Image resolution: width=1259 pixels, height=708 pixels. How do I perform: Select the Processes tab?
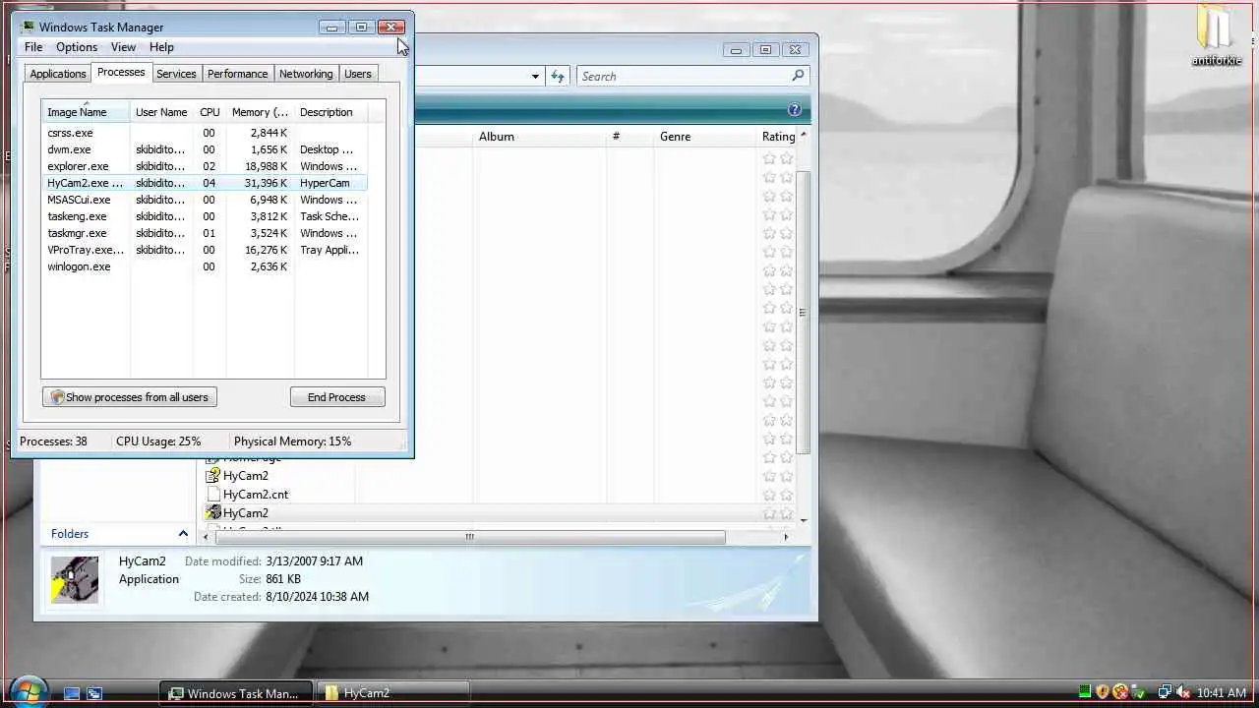121,73
